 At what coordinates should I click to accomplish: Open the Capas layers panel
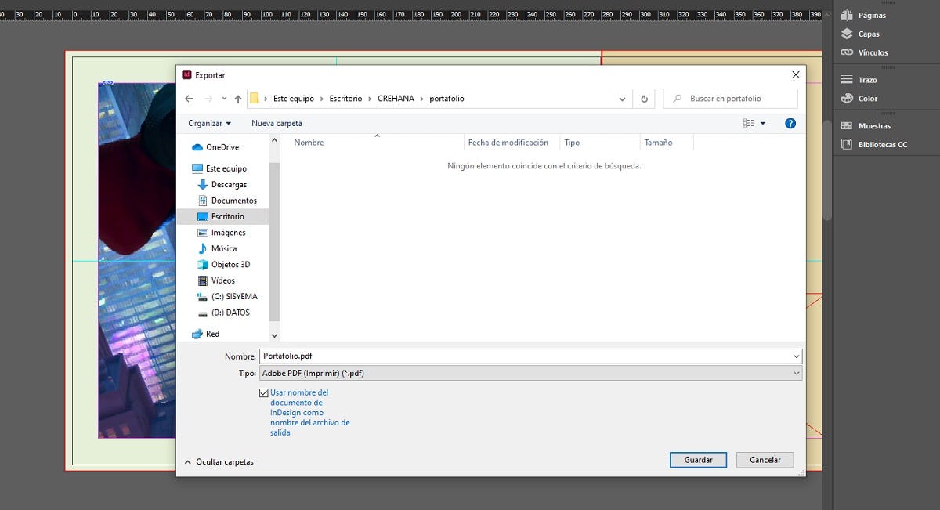847,34
